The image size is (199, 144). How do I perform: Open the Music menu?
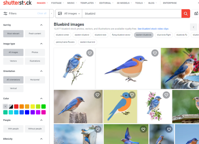click(x=72, y=3)
